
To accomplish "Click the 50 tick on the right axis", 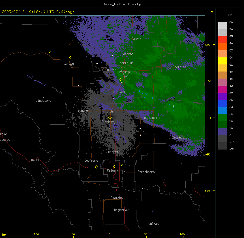I will click(x=209, y=81).
